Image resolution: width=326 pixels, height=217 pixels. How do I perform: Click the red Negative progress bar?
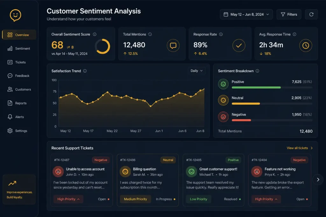(241, 120)
